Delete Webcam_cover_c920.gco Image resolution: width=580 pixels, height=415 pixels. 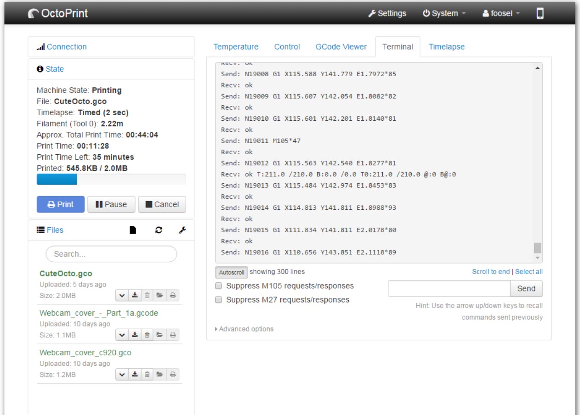[148, 375]
